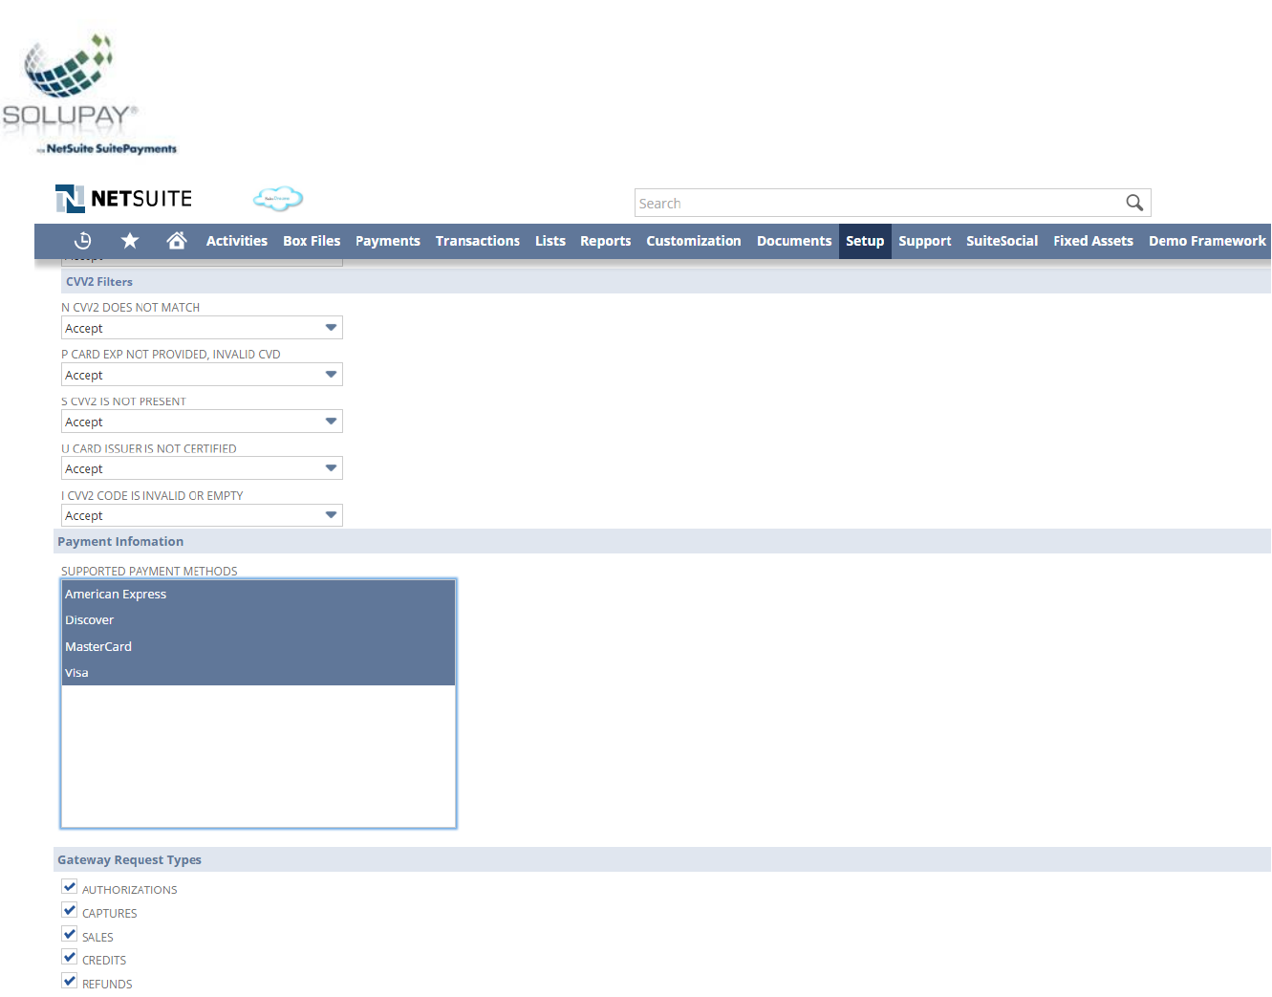This screenshot has height=997, width=1272.
Task: Go to the Home icon
Action: 176,241
